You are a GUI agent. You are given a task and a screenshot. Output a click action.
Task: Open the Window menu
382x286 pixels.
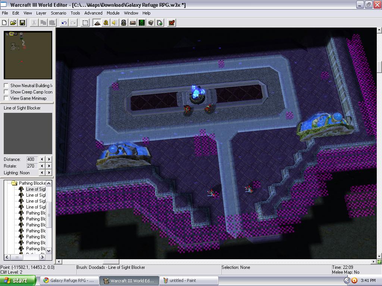[x=131, y=13]
